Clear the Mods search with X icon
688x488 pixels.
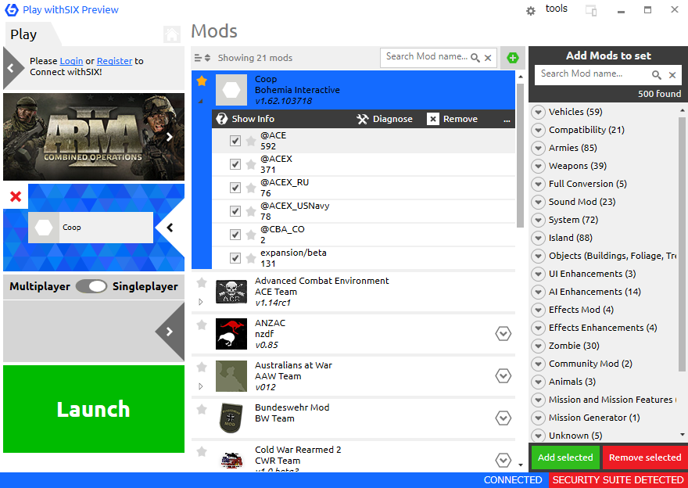click(488, 58)
